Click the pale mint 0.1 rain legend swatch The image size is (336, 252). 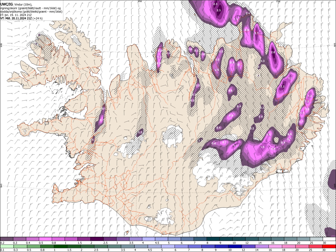[x=7, y=246]
